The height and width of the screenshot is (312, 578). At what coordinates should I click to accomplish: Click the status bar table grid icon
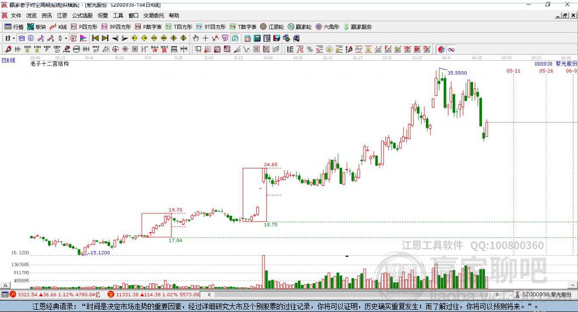5,295
